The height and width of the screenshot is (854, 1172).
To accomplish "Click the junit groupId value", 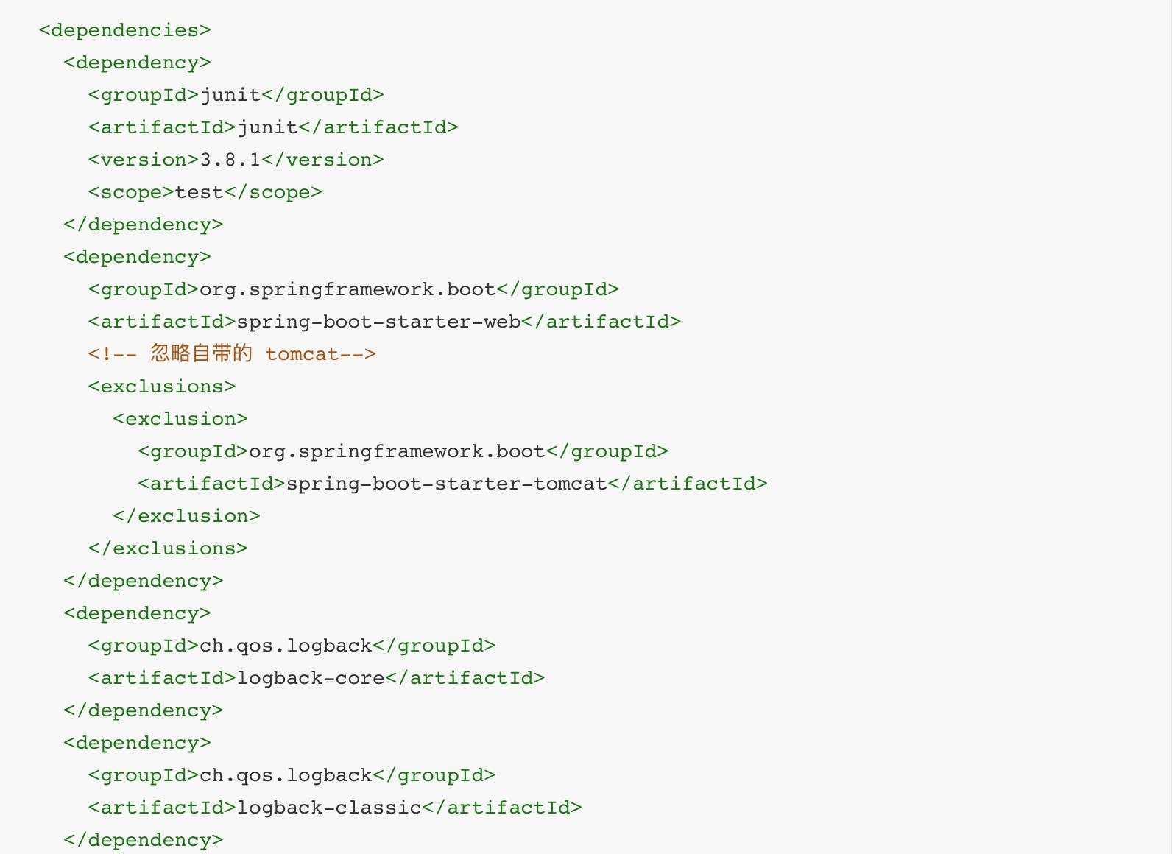I will pos(230,95).
